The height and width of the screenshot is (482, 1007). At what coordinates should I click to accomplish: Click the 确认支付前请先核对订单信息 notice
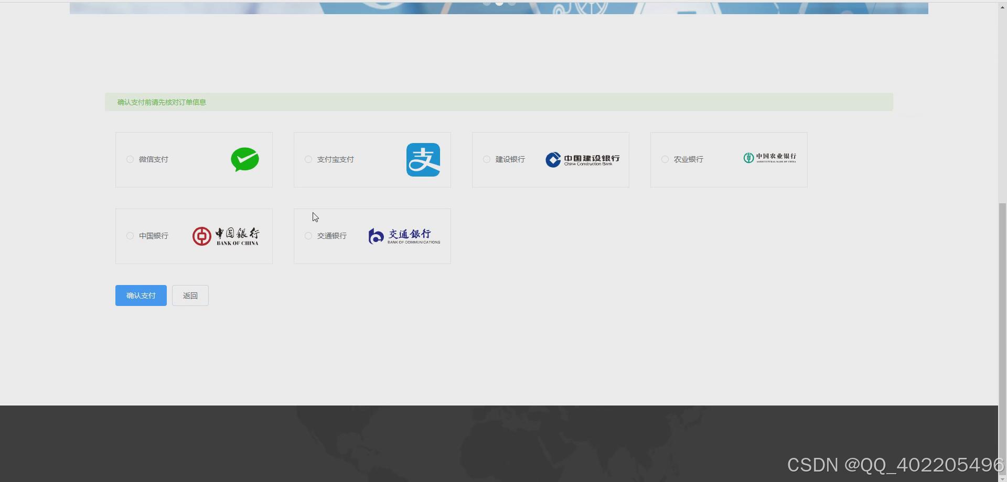[499, 102]
